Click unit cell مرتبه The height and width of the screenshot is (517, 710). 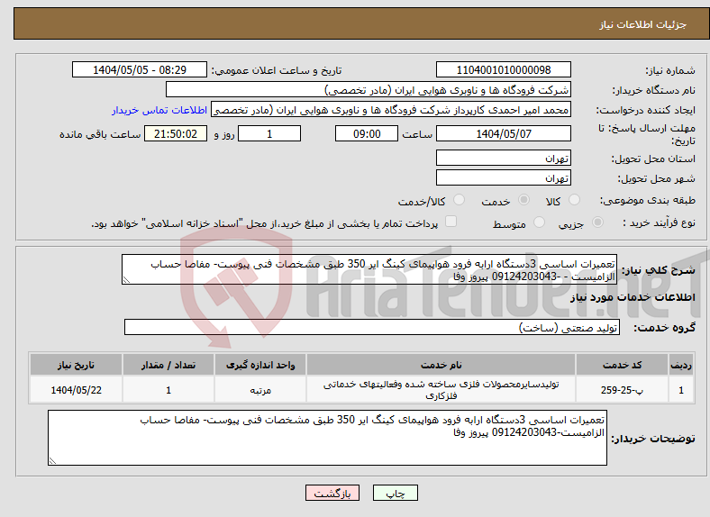(260, 390)
